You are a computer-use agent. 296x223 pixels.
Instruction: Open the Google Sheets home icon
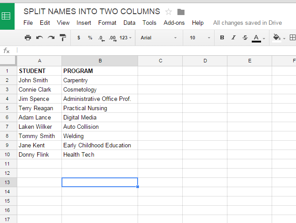click(x=7, y=16)
